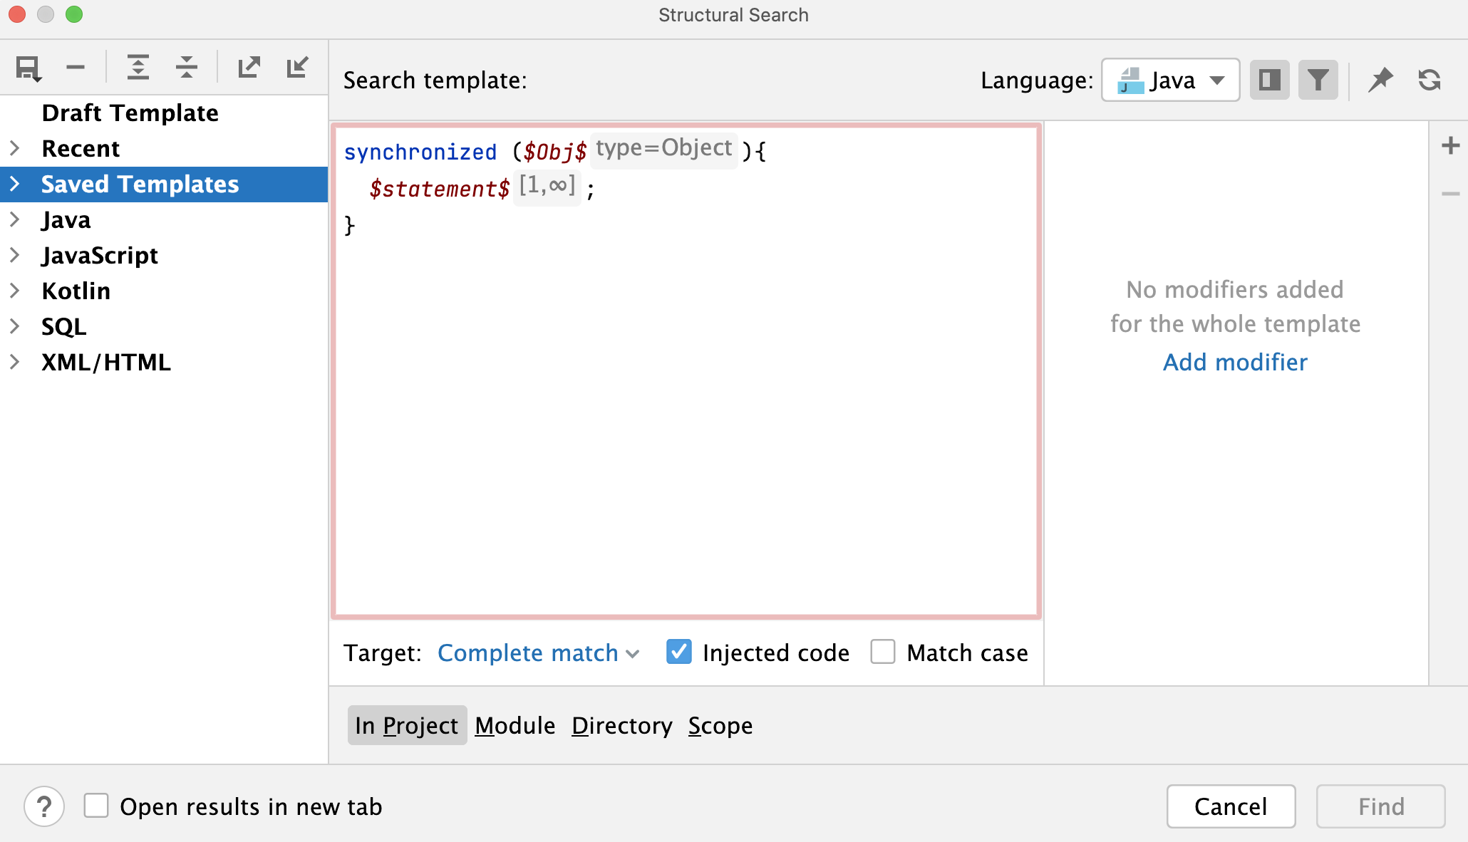Open the help dialog
The height and width of the screenshot is (842, 1468).
pyautogui.click(x=43, y=806)
